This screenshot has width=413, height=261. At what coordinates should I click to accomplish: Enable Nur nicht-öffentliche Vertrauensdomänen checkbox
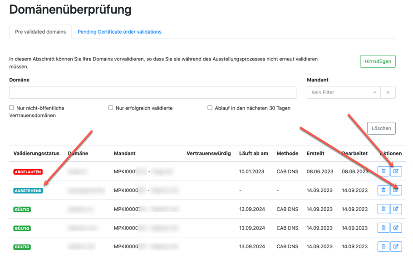[x=12, y=108]
